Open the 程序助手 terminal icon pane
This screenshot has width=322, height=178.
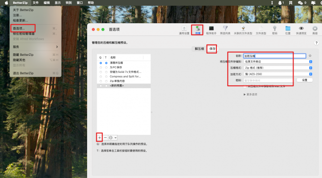[x=211, y=30]
